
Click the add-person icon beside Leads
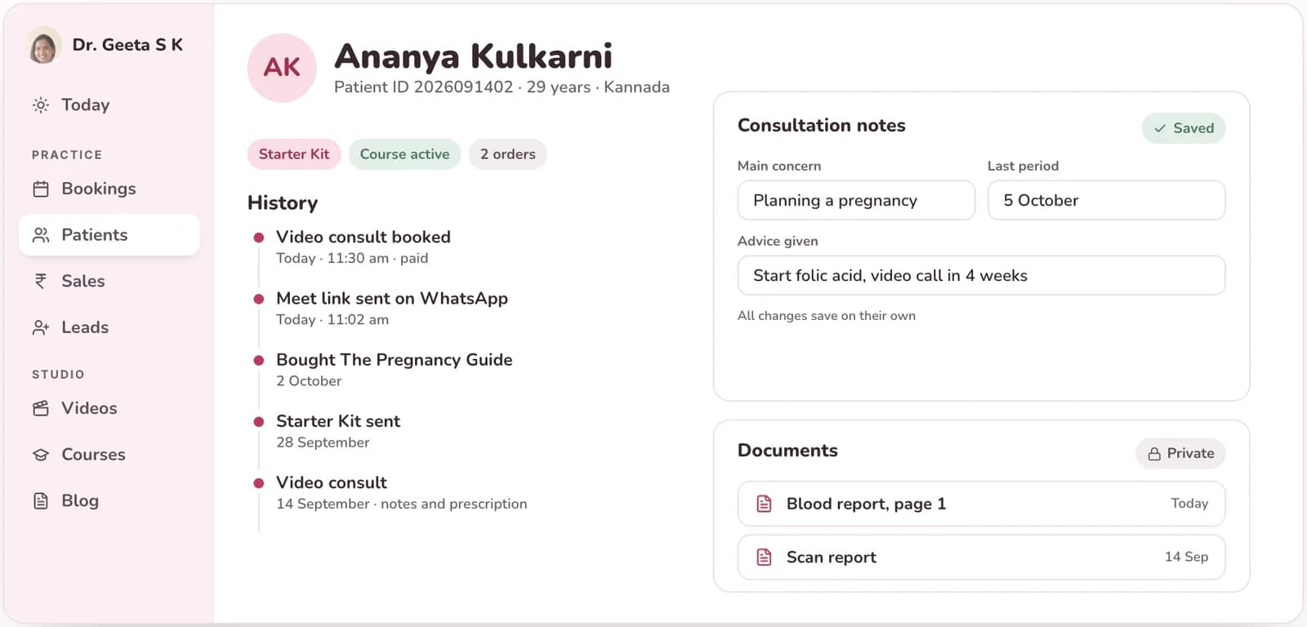click(41, 327)
